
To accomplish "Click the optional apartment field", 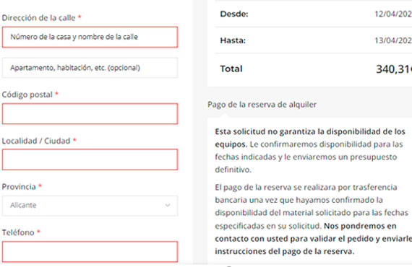I will [90, 68].
